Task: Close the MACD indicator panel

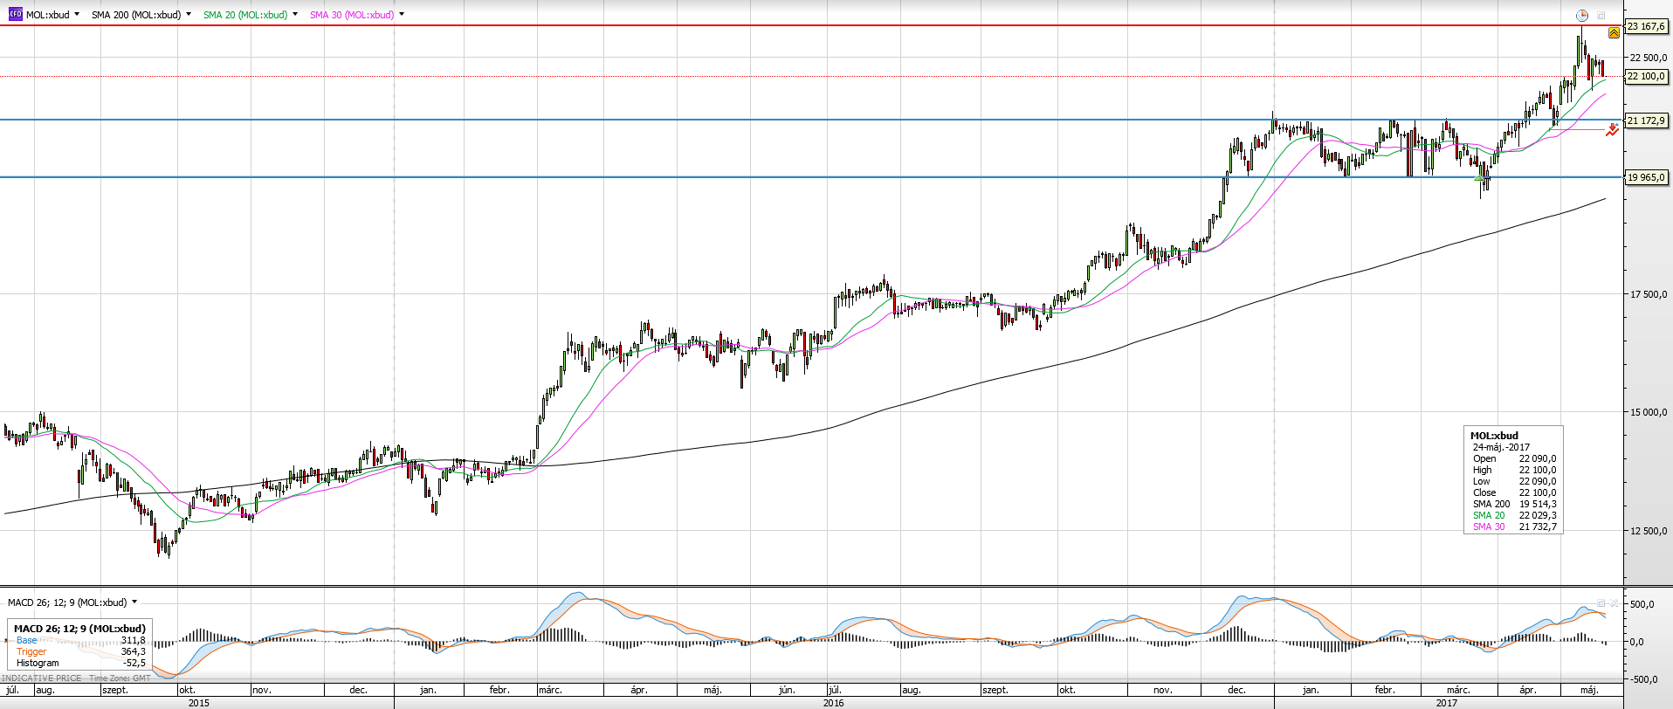Action: pyautogui.click(x=1614, y=602)
